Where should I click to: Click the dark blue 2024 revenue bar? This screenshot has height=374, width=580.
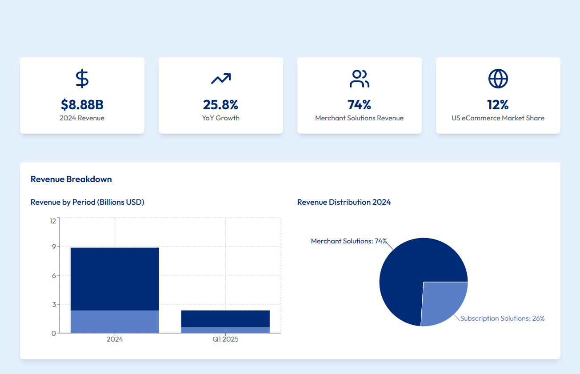pyautogui.click(x=114, y=275)
